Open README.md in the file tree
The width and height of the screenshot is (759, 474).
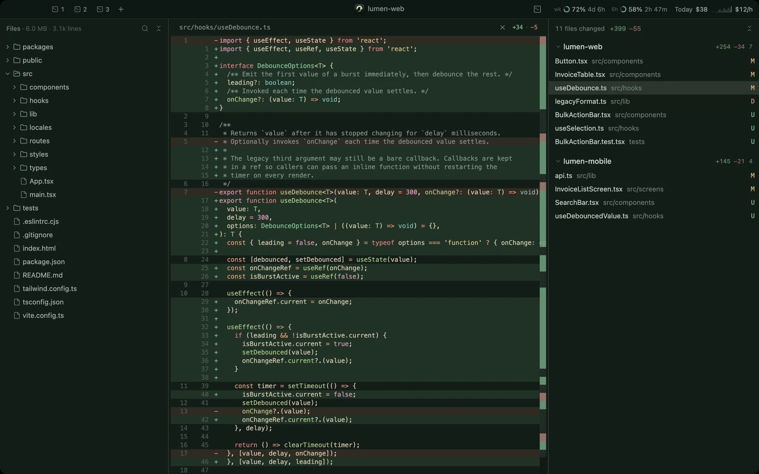(84, 275)
